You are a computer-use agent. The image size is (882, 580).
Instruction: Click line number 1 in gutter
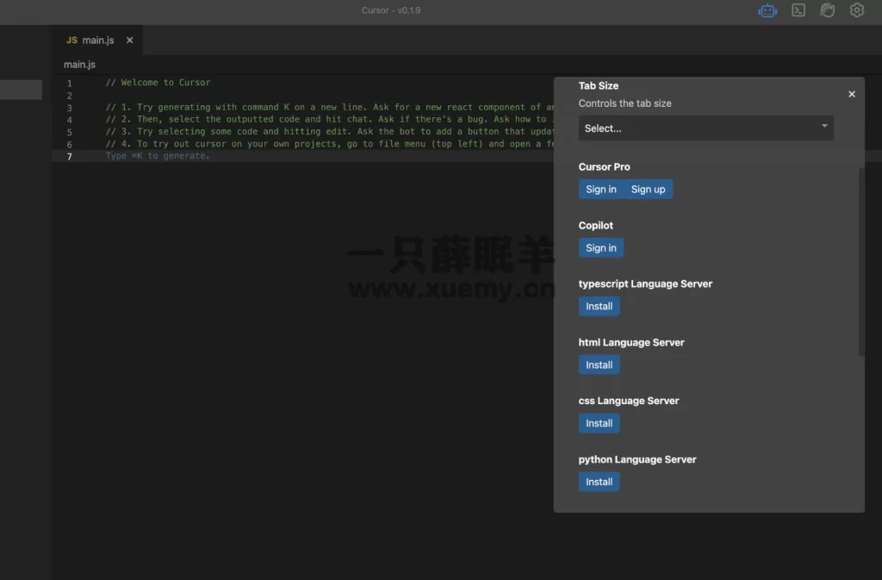pos(69,83)
